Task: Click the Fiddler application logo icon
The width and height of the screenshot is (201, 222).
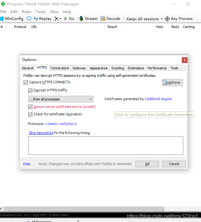Action: (3, 4)
